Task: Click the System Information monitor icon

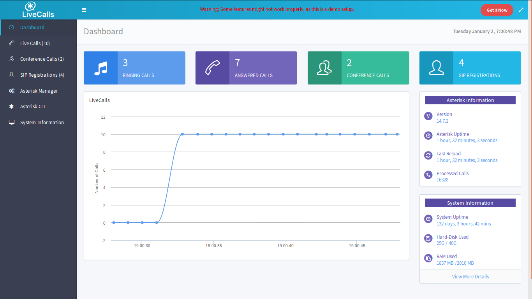Action: [12, 122]
